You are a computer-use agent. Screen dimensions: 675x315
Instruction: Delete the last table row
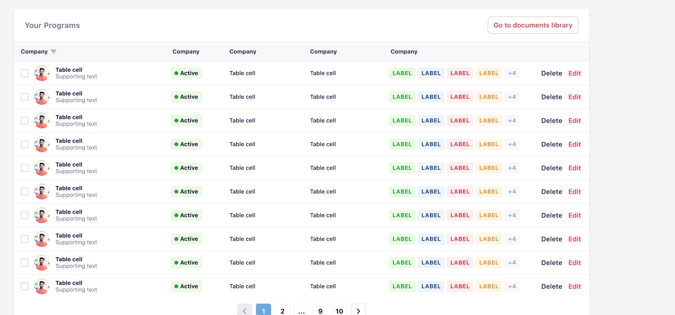click(x=552, y=287)
